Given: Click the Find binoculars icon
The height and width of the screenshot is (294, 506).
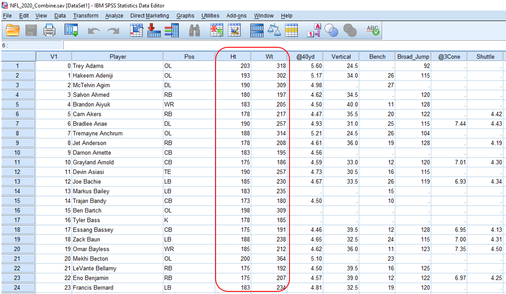Looking at the screenshot, I should 194,30.
